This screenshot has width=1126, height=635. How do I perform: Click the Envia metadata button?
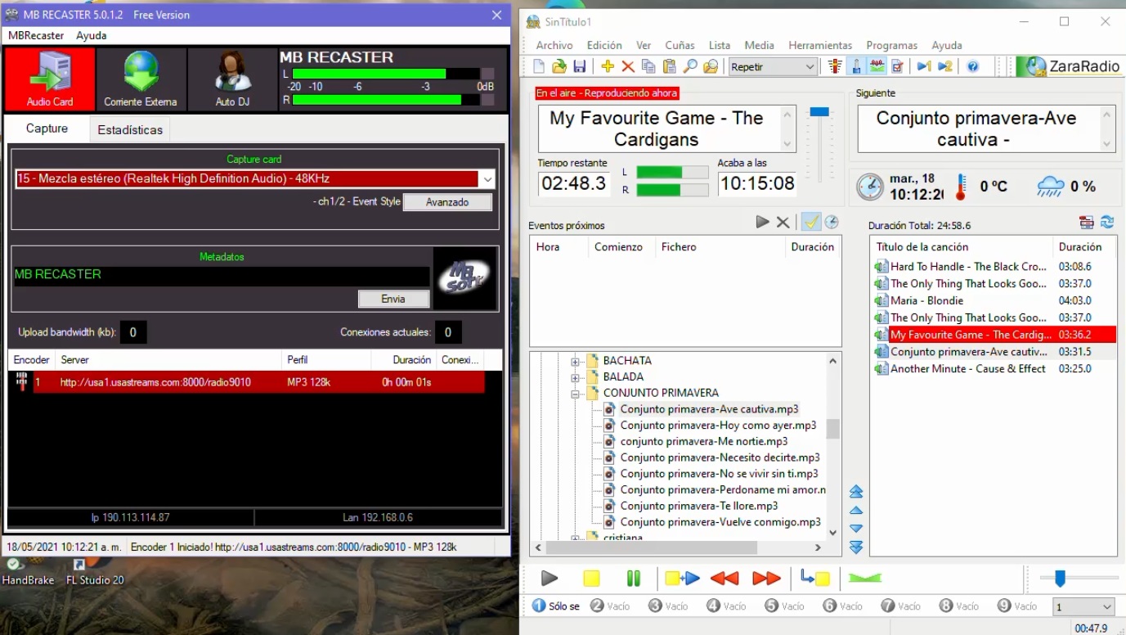tap(393, 299)
